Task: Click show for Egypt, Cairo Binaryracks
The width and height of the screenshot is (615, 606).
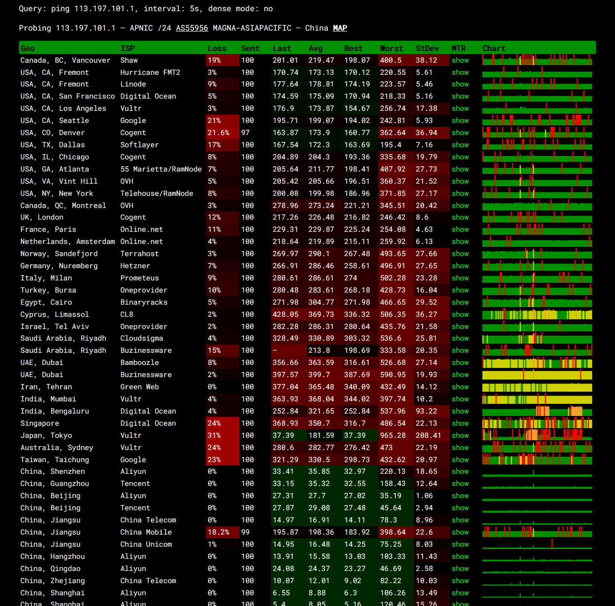Action: pyautogui.click(x=460, y=302)
